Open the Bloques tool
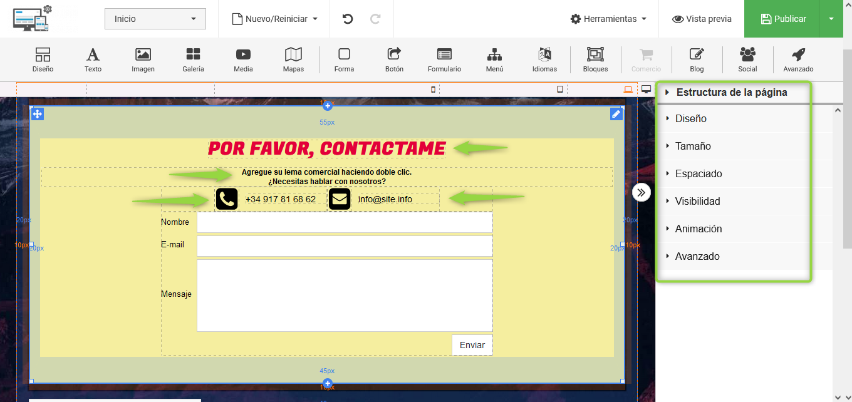 click(x=595, y=60)
